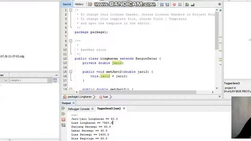The width and height of the screenshot is (251, 141).
Task: Open the <empty> combo box in Navigator
Action: [x=31, y=80]
